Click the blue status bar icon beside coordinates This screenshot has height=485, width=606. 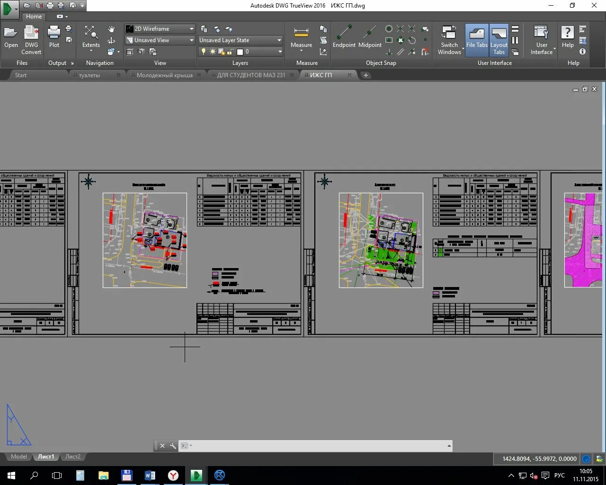point(586,458)
